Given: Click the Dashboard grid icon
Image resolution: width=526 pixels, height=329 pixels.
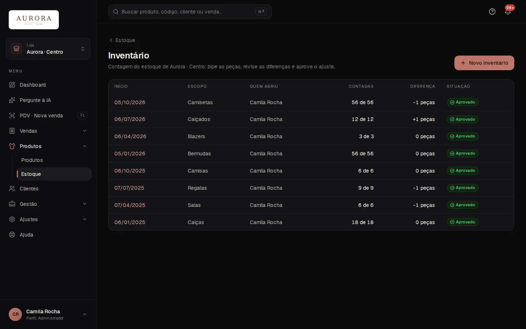Looking at the screenshot, I should pyautogui.click(x=12, y=85).
